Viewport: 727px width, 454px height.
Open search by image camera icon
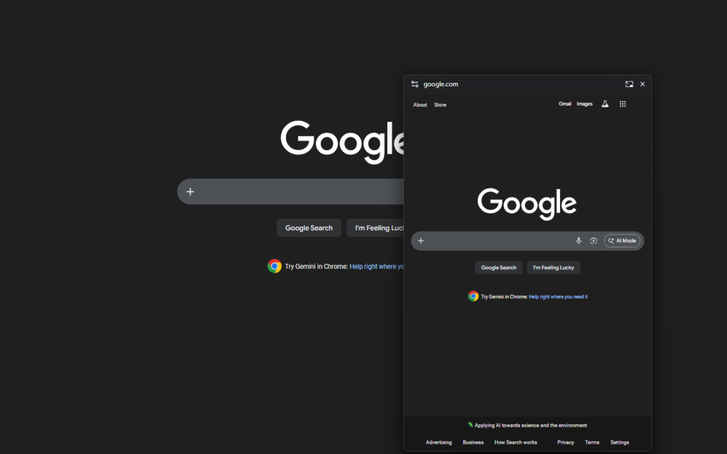tap(594, 241)
